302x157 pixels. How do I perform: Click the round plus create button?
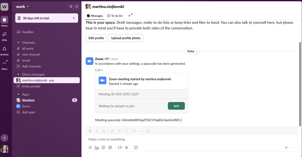pos(4,138)
